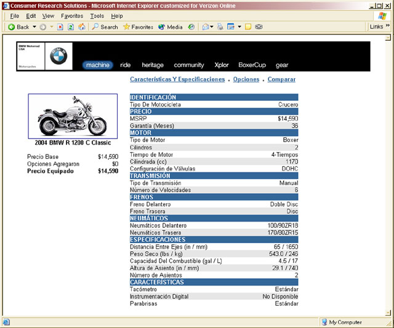This screenshot has height=328, width=394.
Task: Click My Computer zone in status bar
Action: (x=342, y=322)
